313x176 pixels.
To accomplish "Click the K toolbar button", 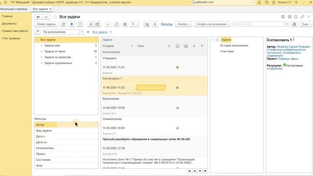I will pyautogui.click(x=155, y=24).
